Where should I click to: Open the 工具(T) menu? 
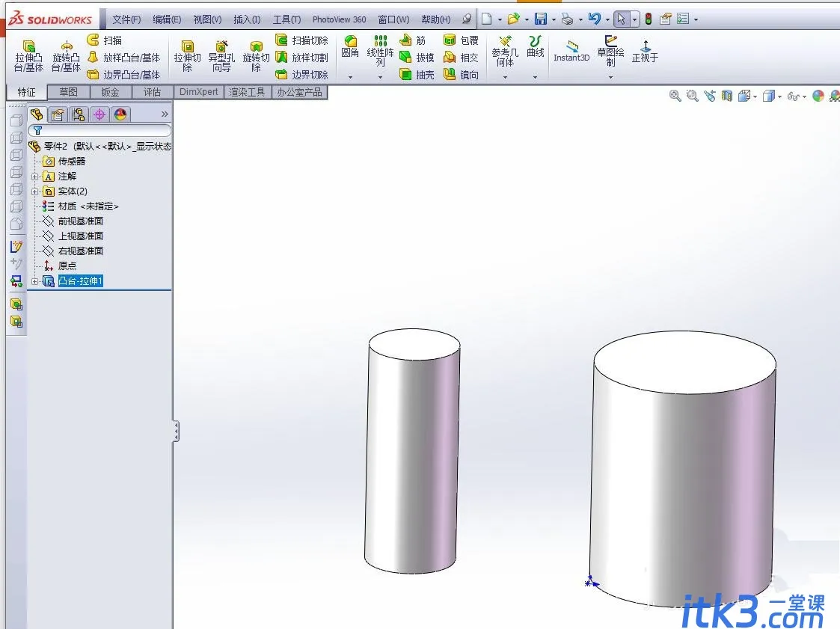(286, 19)
